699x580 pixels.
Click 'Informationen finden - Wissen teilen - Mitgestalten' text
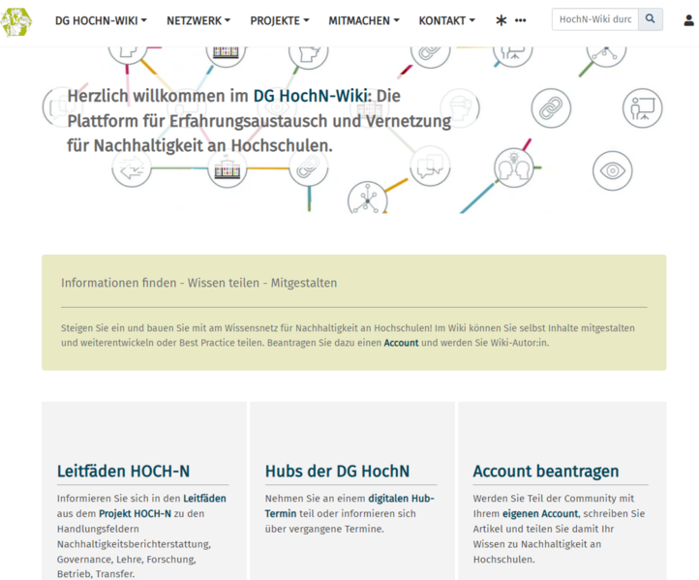pyautogui.click(x=198, y=283)
